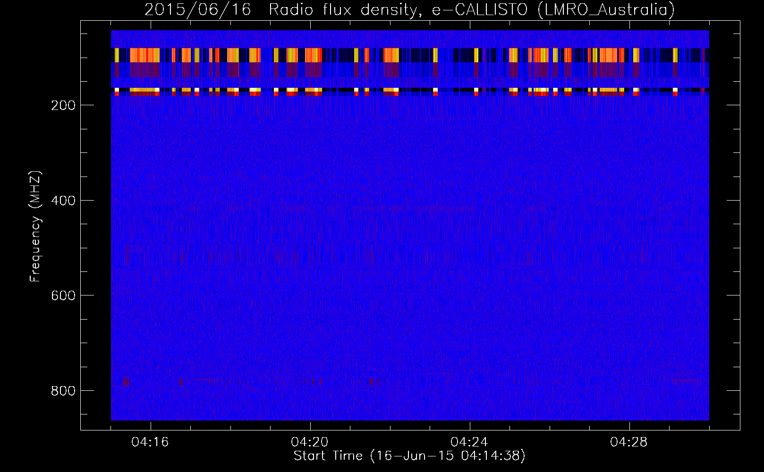
Task: Click the 800 frequency tick label
Action: pos(63,391)
